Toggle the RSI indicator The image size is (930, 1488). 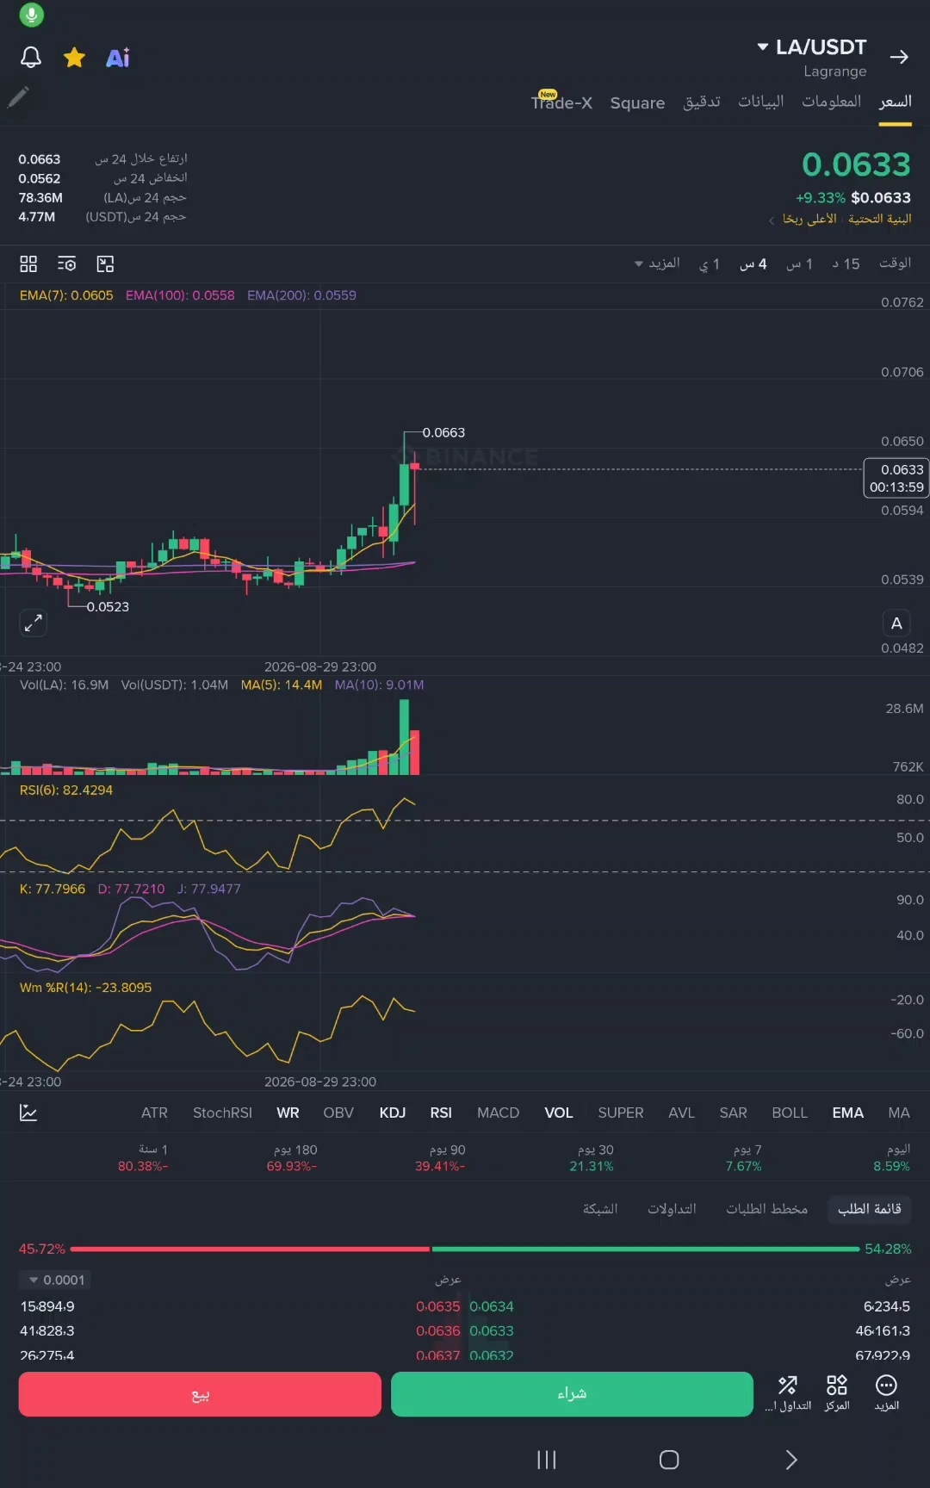pyautogui.click(x=441, y=1113)
